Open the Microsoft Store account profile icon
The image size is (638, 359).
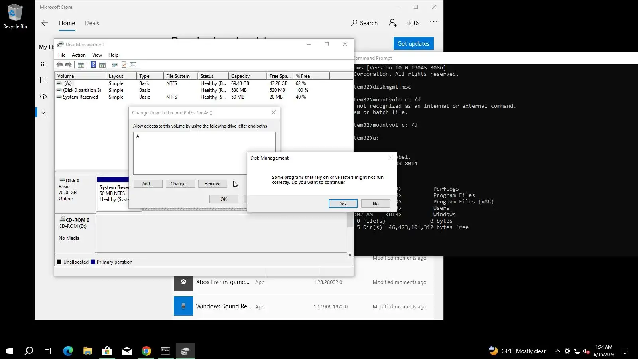tap(393, 23)
